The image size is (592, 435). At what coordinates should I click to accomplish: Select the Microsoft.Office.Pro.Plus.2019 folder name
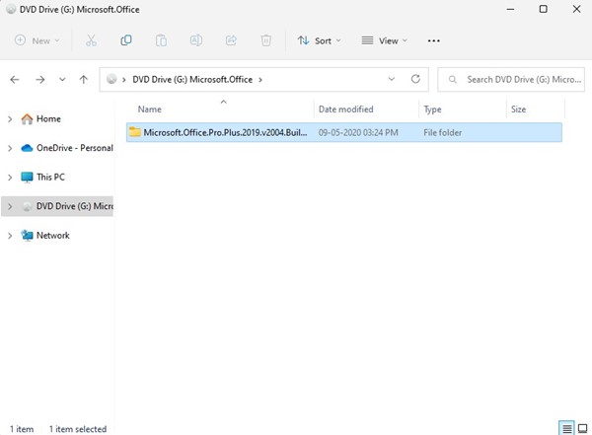[225, 132]
